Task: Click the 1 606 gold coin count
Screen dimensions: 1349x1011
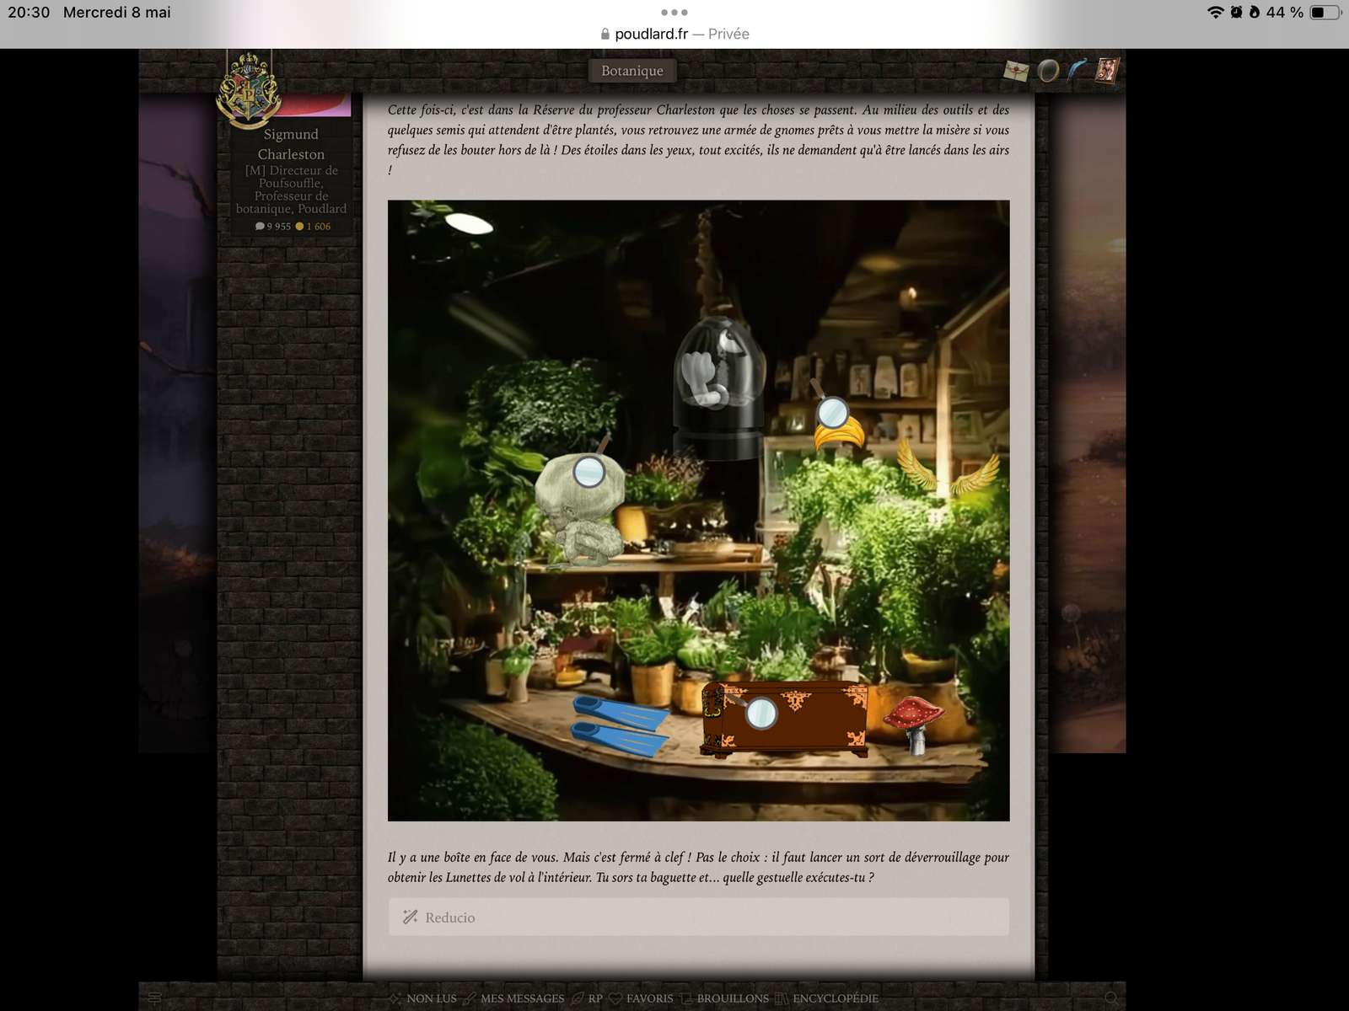Action: 313,226
